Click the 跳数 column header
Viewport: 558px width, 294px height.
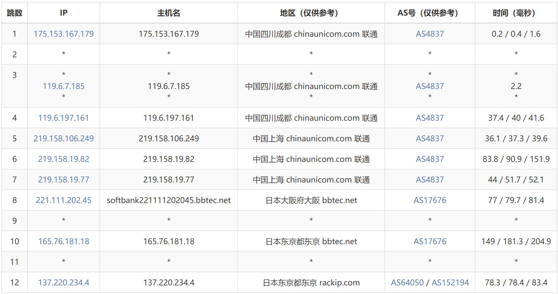tap(14, 13)
